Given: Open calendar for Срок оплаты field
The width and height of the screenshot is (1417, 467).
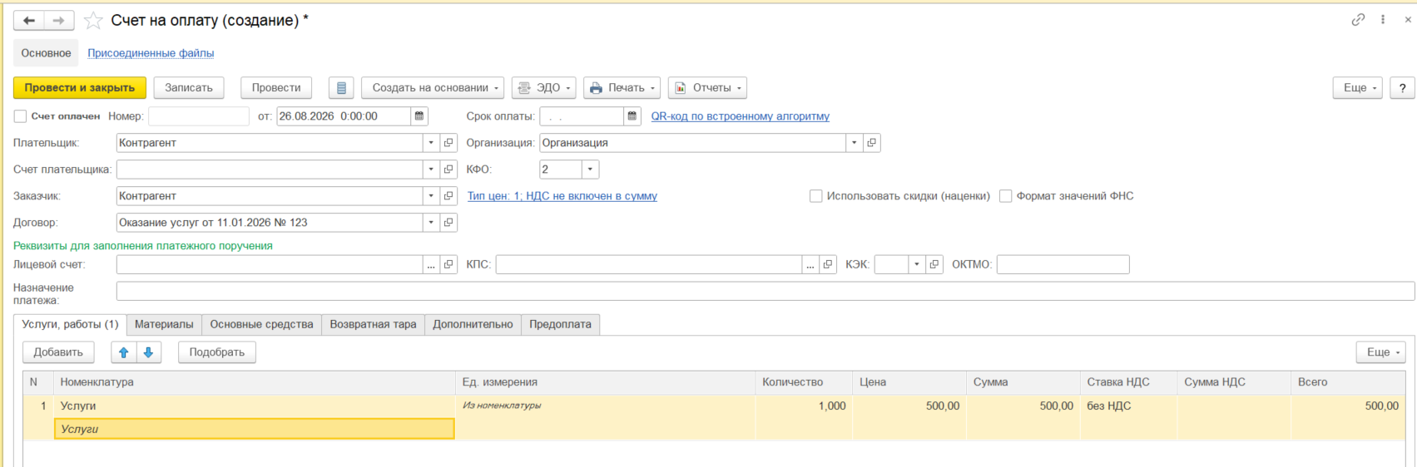Looking at the screenshot, I should [632, 116].
